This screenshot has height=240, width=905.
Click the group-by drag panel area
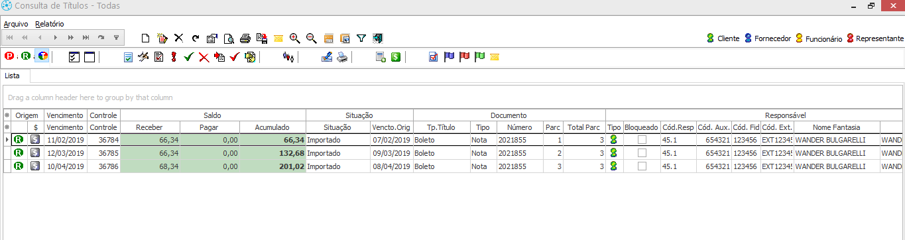click(x=453, y=97)
